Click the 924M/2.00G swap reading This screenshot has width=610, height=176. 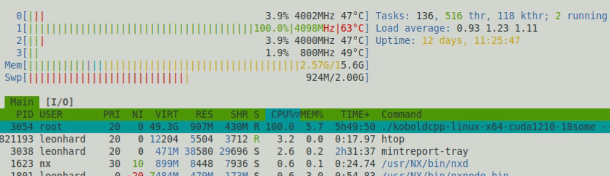335,77
